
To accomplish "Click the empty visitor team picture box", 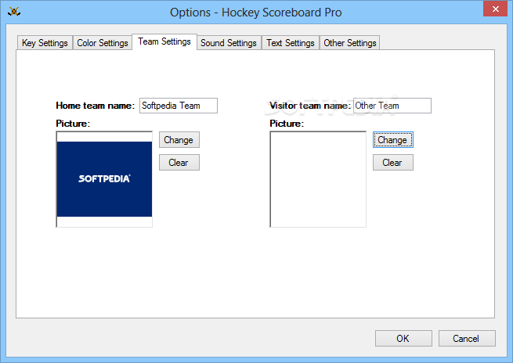I will pyautogui.click(x=317, y=179).
